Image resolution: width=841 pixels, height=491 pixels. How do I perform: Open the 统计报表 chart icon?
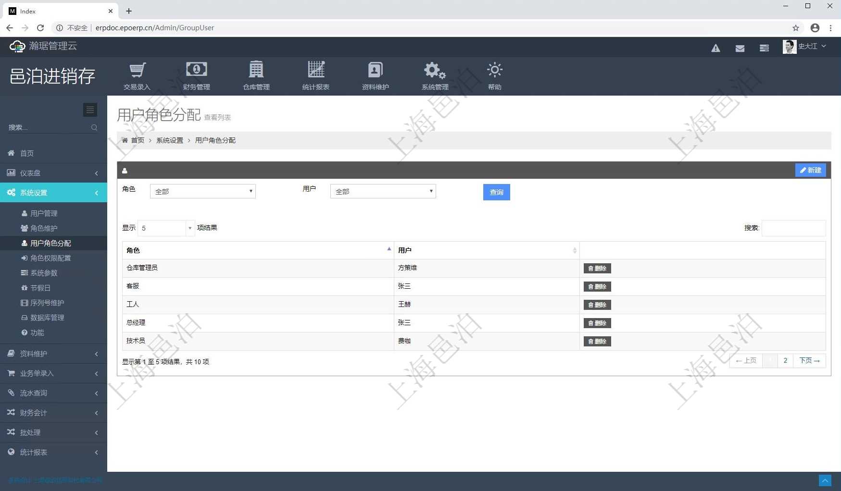(x=316, y=71)
